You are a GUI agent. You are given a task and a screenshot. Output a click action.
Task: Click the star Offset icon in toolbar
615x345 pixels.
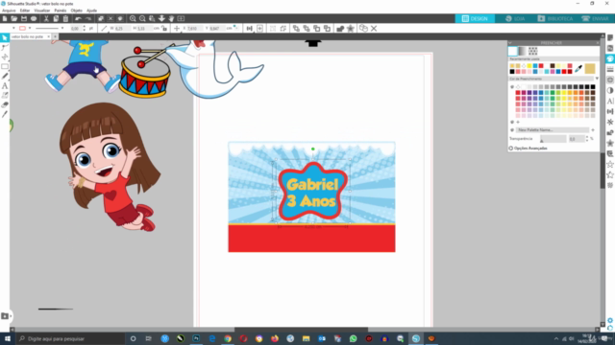click(x=350, y=29)
